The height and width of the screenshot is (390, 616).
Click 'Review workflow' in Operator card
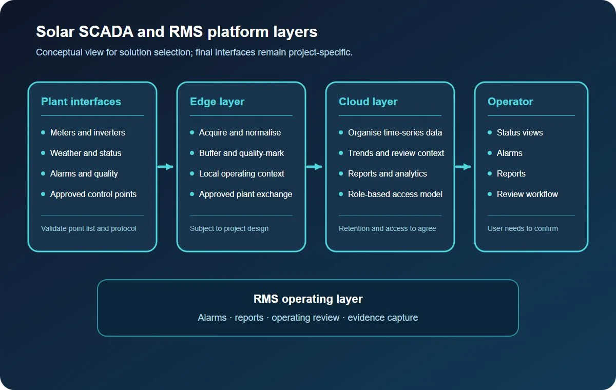click(528, 194)
